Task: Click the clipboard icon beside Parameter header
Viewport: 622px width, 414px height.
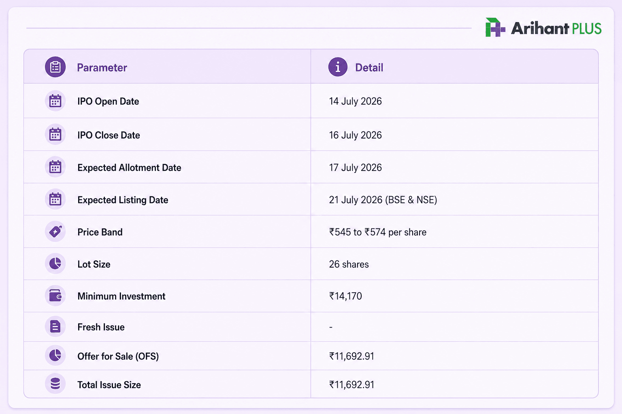Action: click(x=55, y=67)
